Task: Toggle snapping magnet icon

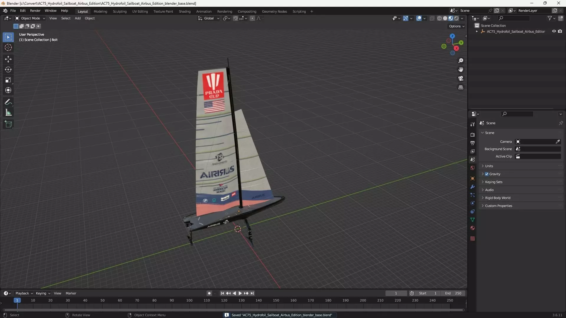Action: click(x=235, y=18)
